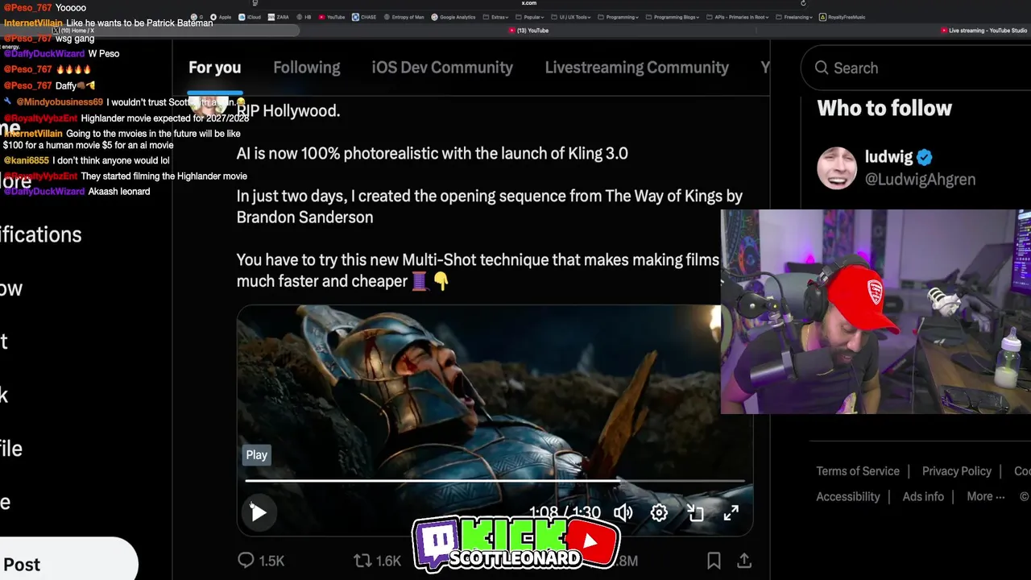Screen dimensions: 1031x580
Task: Select the For you timeline tab
Action: [x=214, y=68]
